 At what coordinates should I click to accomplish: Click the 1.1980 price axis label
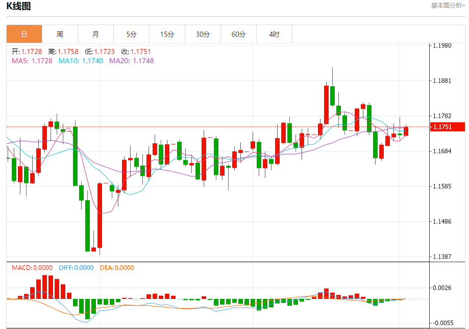pos(442,45)
